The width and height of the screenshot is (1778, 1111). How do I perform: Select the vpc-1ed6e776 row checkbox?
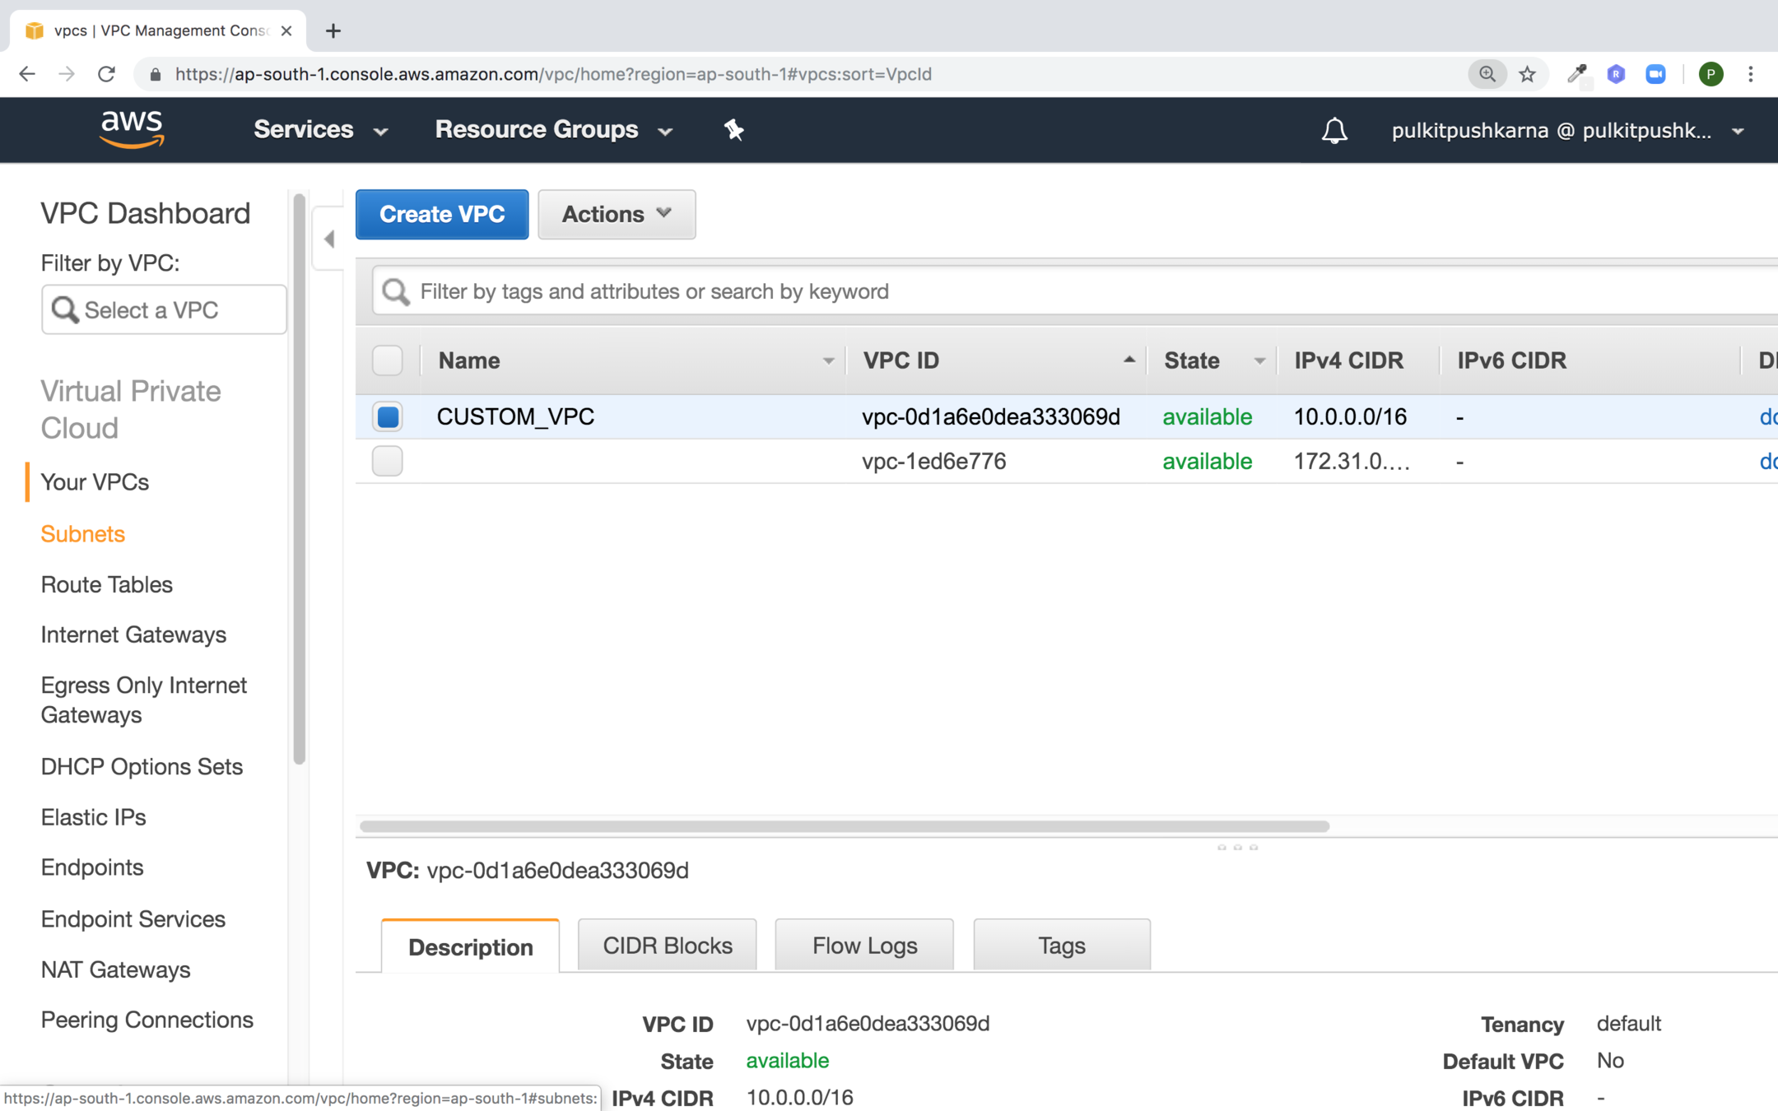point(388,461)
